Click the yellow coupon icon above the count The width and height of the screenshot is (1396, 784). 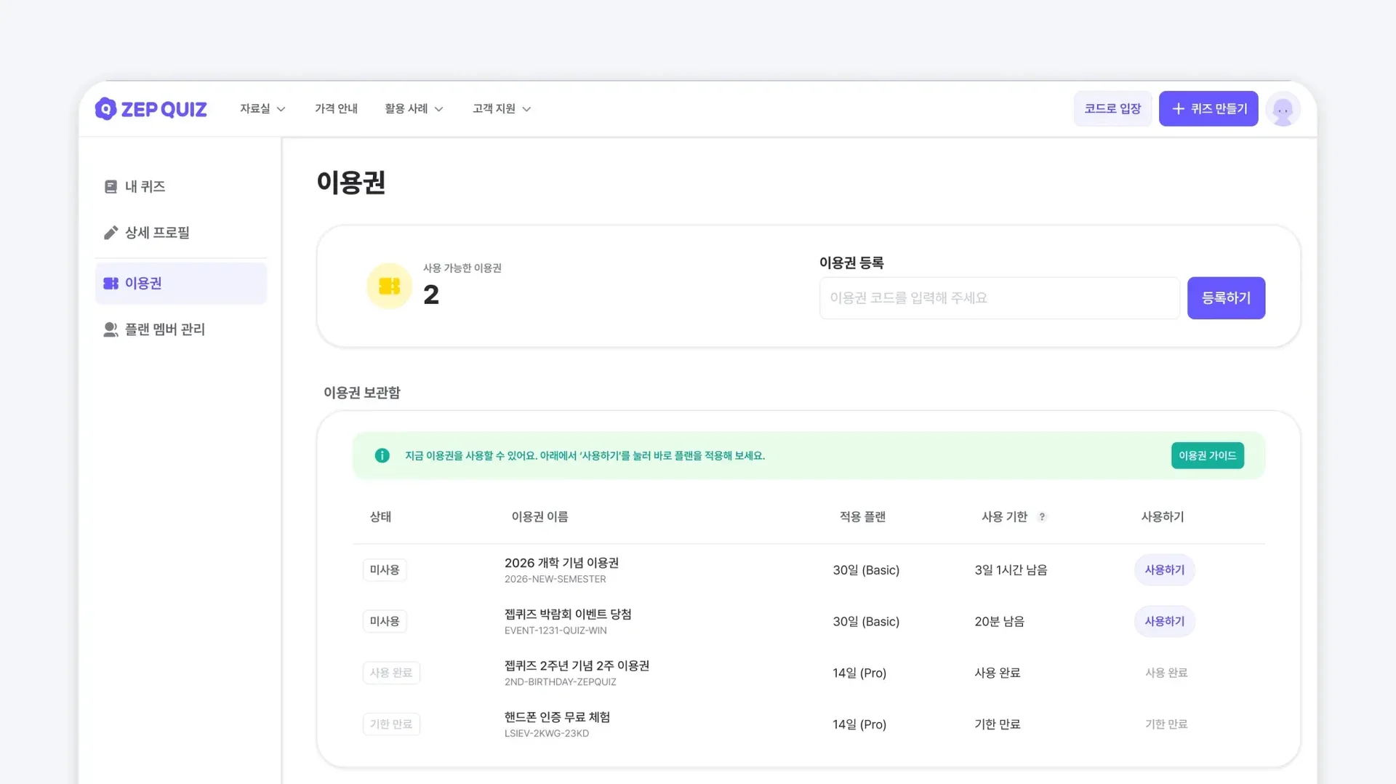tap(389, 286)
